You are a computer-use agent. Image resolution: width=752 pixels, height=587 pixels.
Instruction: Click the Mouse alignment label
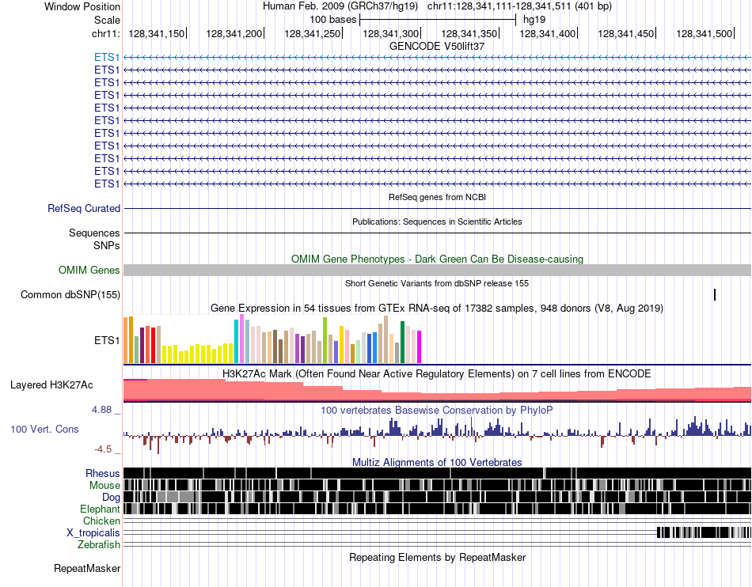pos(104,486)
